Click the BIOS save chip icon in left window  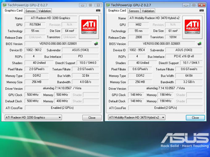tap(96, 44)
